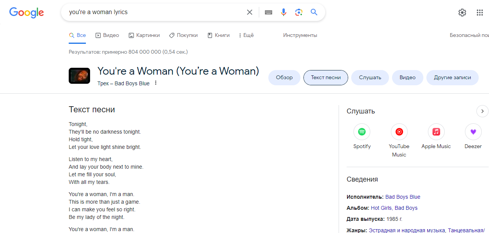Image resolution: width=489 pixels, height=233 pixels.
Task: Open the on-screen keyboard icon
Action: pyautogui.click(x=268, y=12)
